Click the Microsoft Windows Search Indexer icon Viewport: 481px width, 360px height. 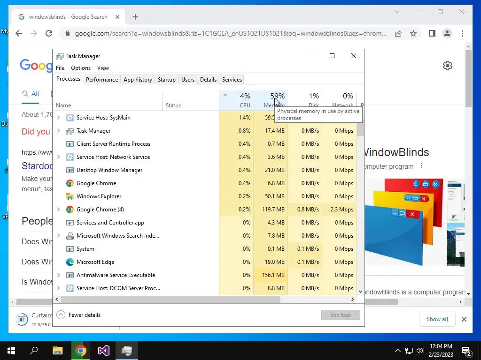(x=70, y=236)
